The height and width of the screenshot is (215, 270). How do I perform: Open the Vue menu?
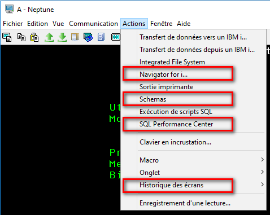58,24
